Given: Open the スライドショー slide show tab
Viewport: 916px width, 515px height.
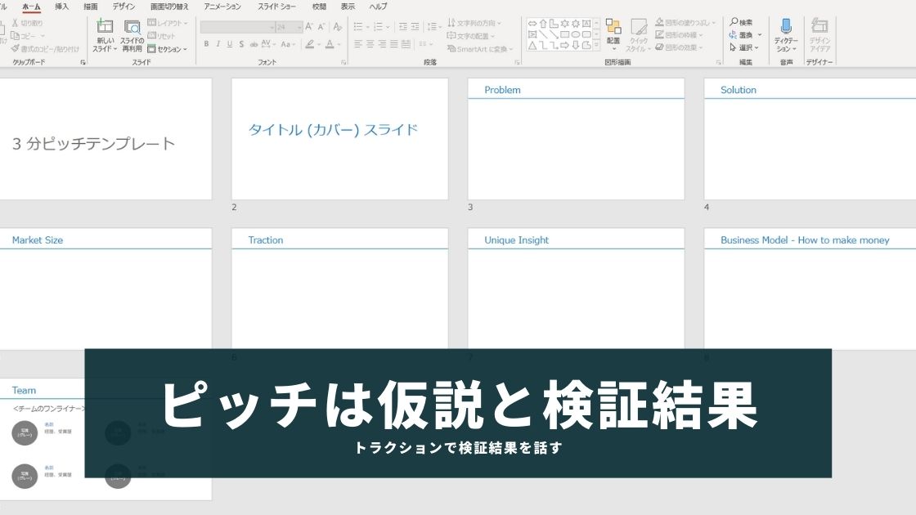Looking at the screenshot, I should [277, 7].
